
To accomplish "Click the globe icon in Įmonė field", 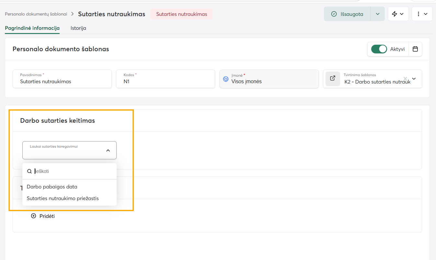I will (226, 79).
